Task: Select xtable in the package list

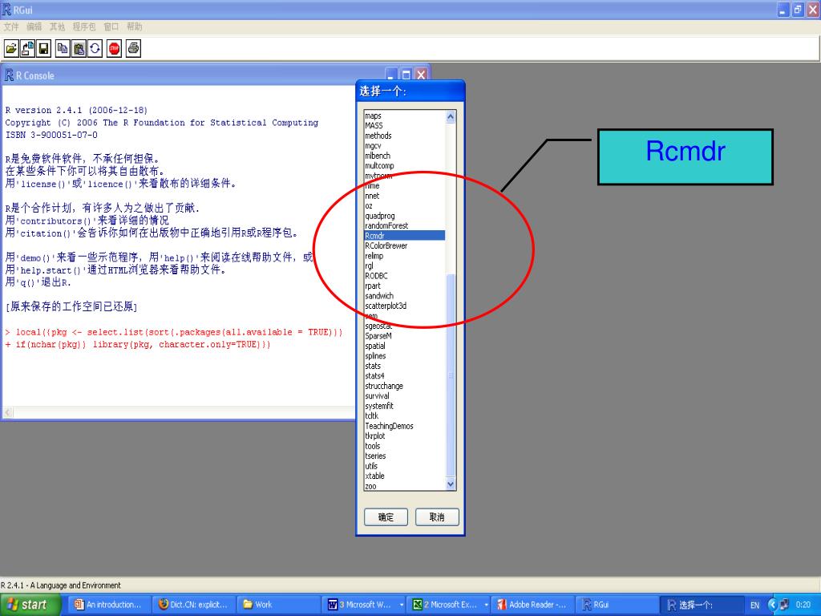Action: coord(405,476)
